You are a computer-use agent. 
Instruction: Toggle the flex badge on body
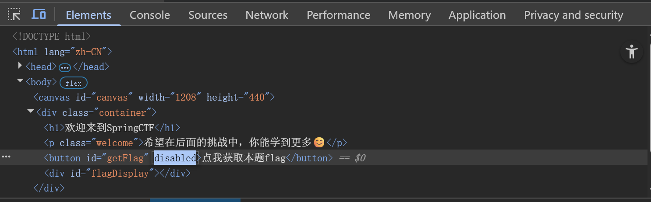tap(74, 83)
